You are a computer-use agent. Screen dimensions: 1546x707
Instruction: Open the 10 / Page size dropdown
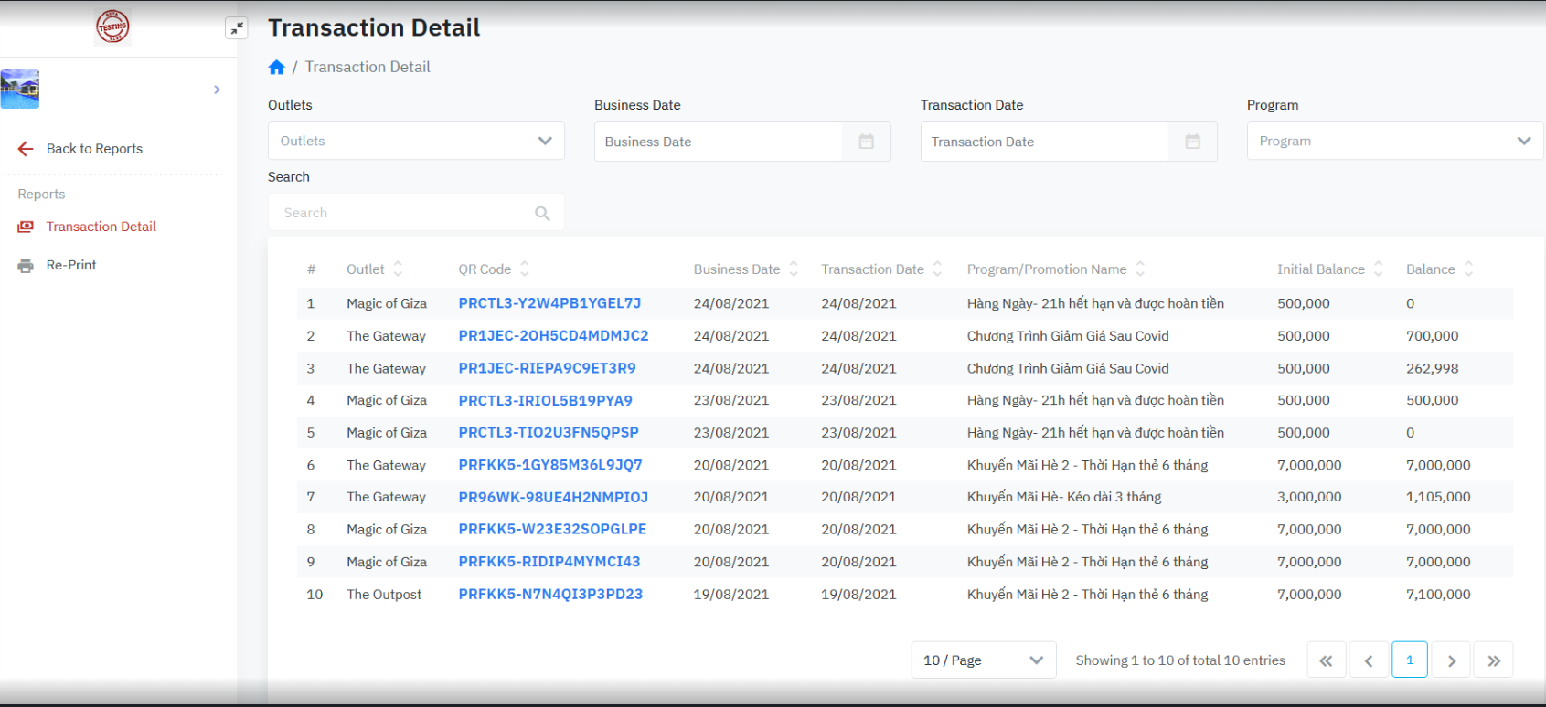click(x=983, y=660)
